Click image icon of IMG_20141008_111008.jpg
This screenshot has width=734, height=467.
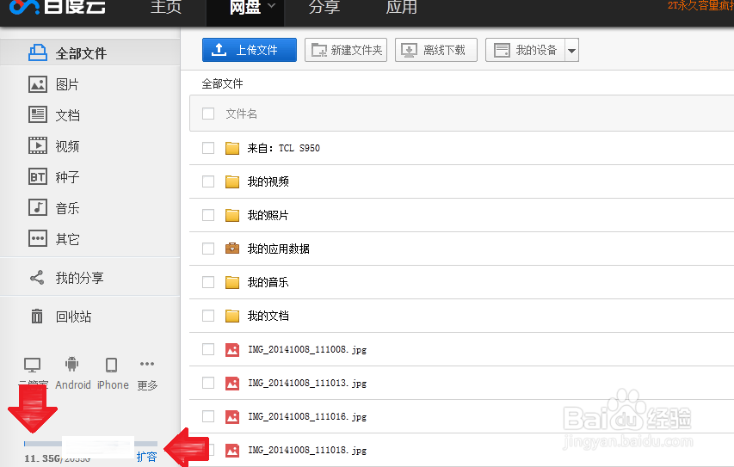pos(232,349)
